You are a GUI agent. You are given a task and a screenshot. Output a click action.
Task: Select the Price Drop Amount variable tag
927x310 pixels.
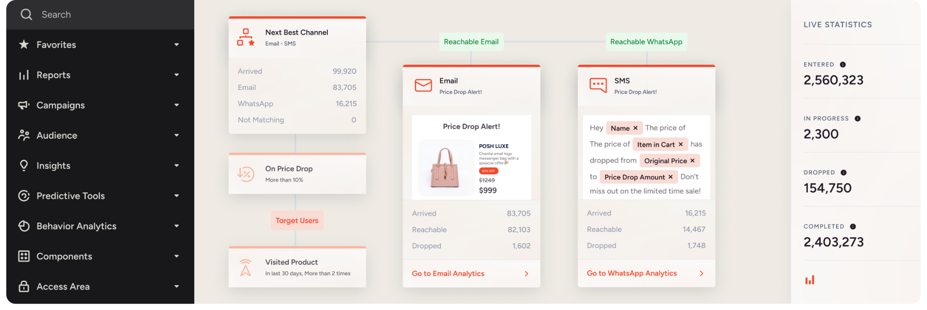pos(639,177)
